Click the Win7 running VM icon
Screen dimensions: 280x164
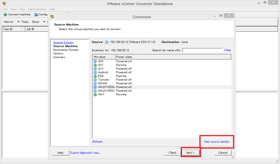click(x=95, y=94)
